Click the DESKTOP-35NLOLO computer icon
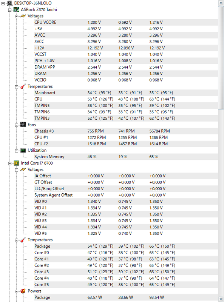The image size is (224, 302). pyautogui.click(x=10, y=3)
